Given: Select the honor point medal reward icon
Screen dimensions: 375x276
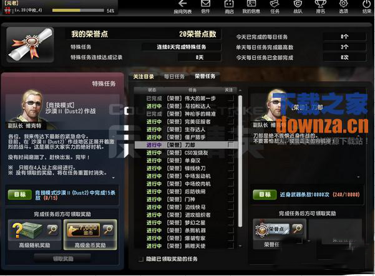Looking at the screenshot, I should [272, 229].
